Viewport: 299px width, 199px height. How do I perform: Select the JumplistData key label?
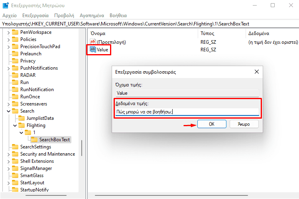tap(40, 118)
